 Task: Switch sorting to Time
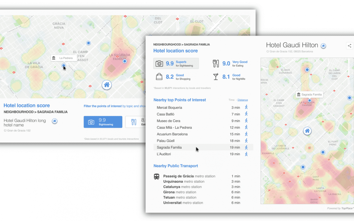[231, 100]
